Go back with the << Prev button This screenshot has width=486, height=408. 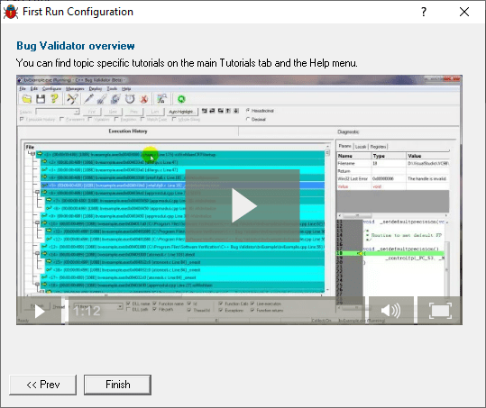coord(42,385)
